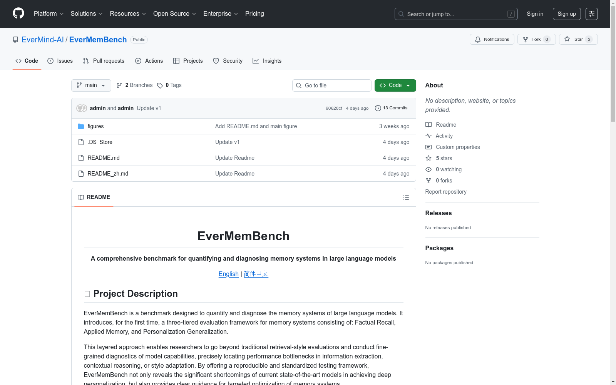The image size is (616, 385).
Task: Select the README tab in file viewer
Action: point(94,197)
